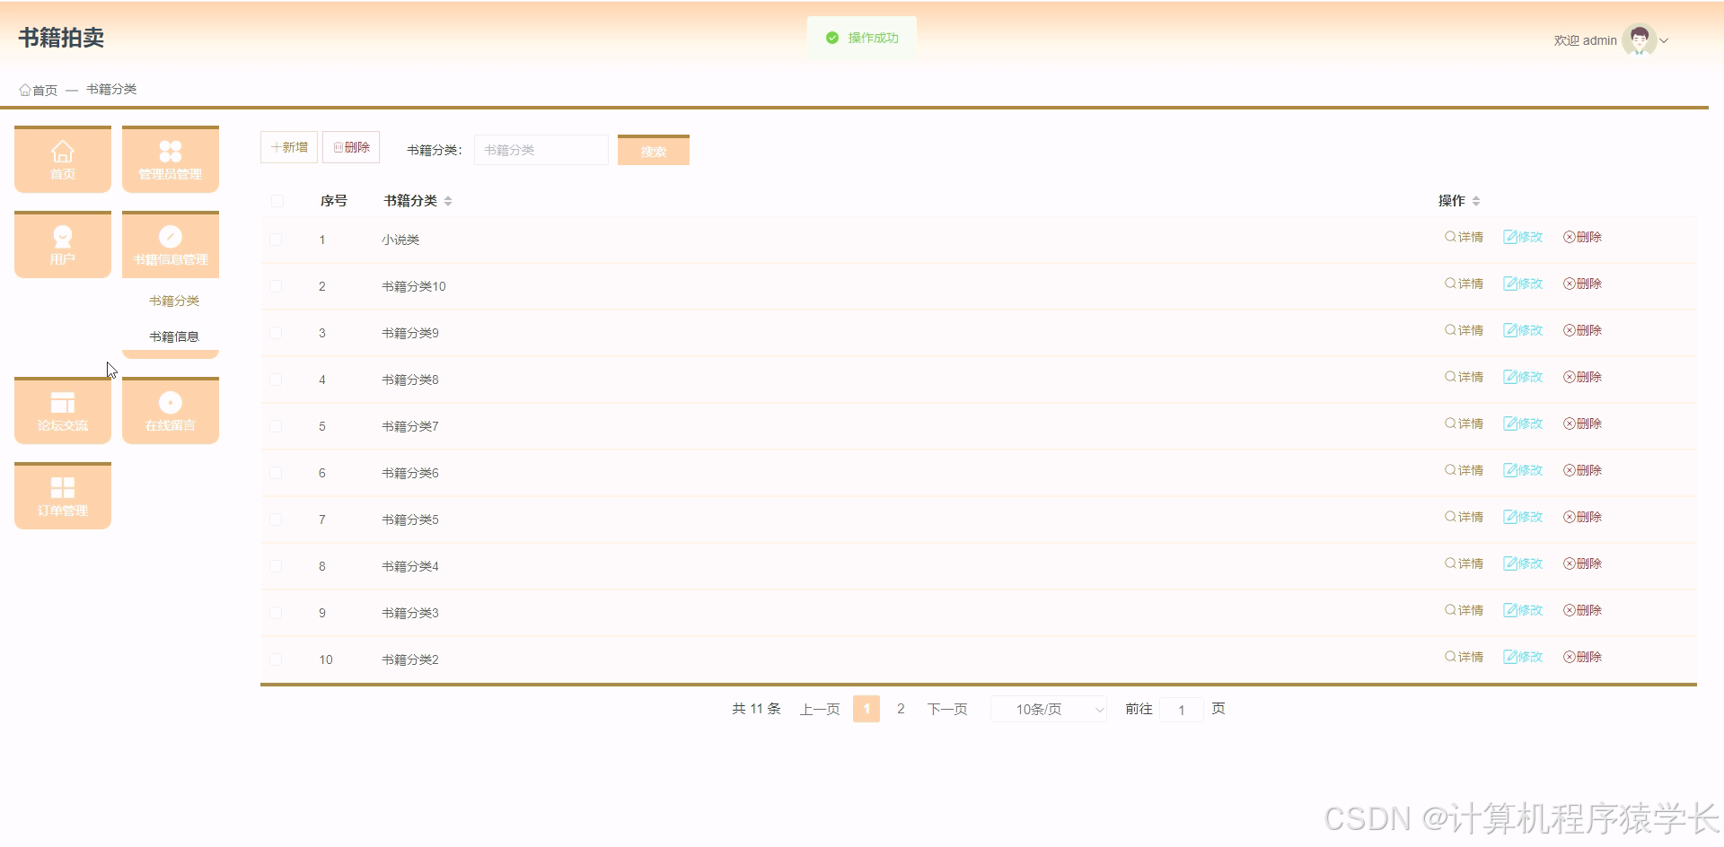Screen dimensions: 1724x847
Task: Check the checkbox for row 书籍分类10
Action: [277, 286]
